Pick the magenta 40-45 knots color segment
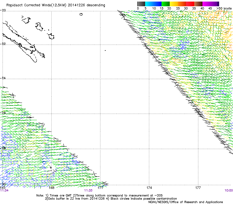Image resolution: width=233 pixels, height=204 pixels. (207, 4)
